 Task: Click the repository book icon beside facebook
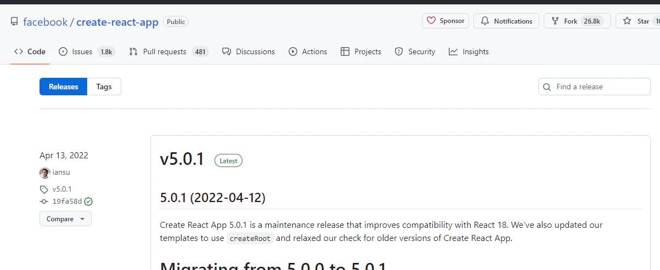point(14,22)
